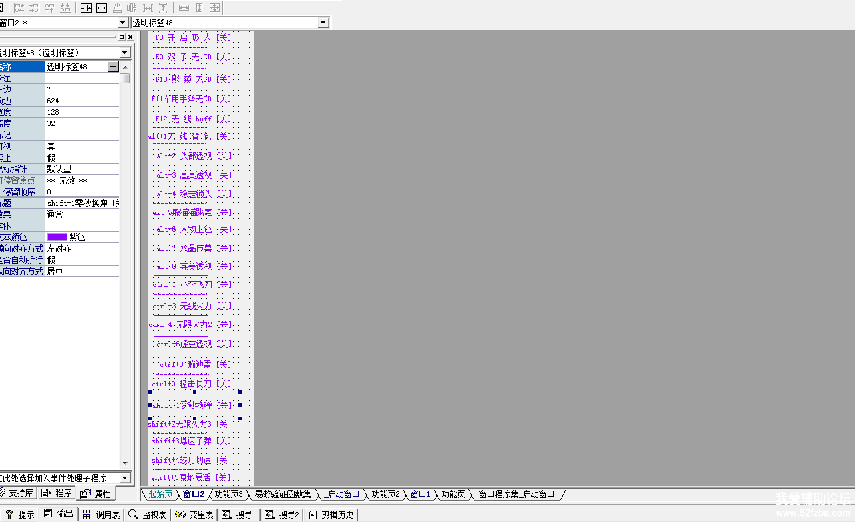The width and height of the screenshot is (855, 522).
Task: Click the effect property value 通常
Action: click(82, 214)
